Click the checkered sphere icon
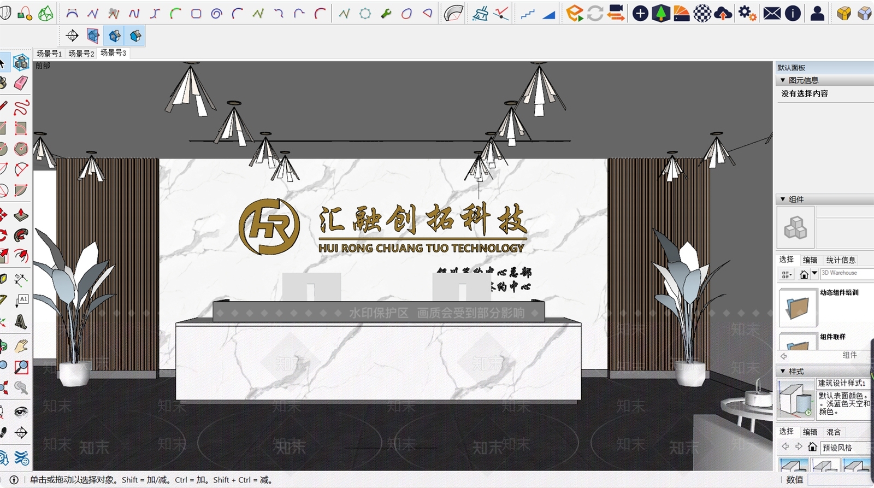The width and height of the screenshot is (874, 488). click(x=702, y=13)
